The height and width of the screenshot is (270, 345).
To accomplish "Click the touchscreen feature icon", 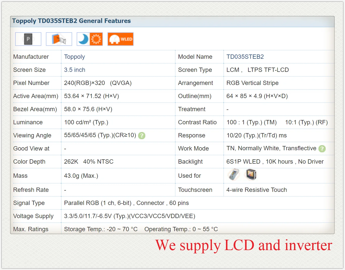I will 59,39.
